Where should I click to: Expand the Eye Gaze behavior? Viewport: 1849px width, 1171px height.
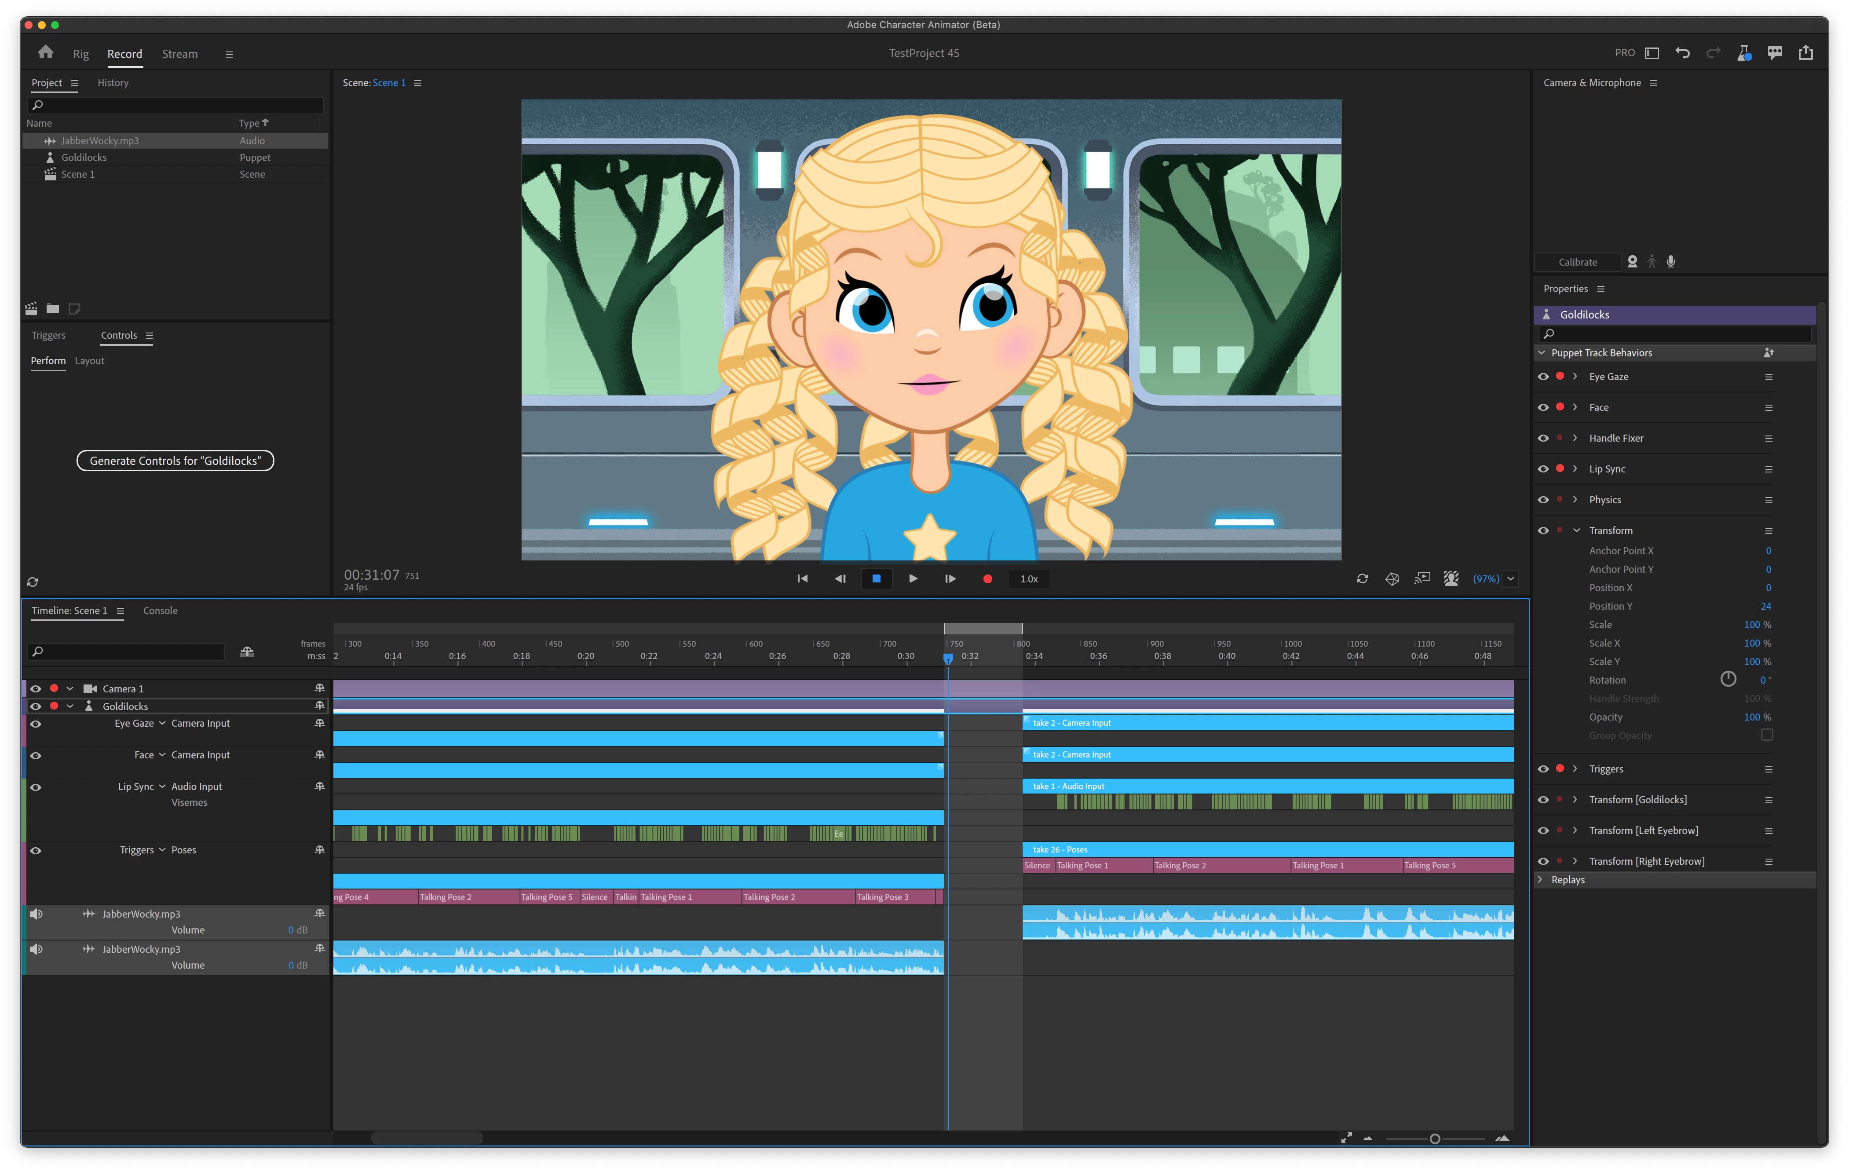tap(1575, 376)
